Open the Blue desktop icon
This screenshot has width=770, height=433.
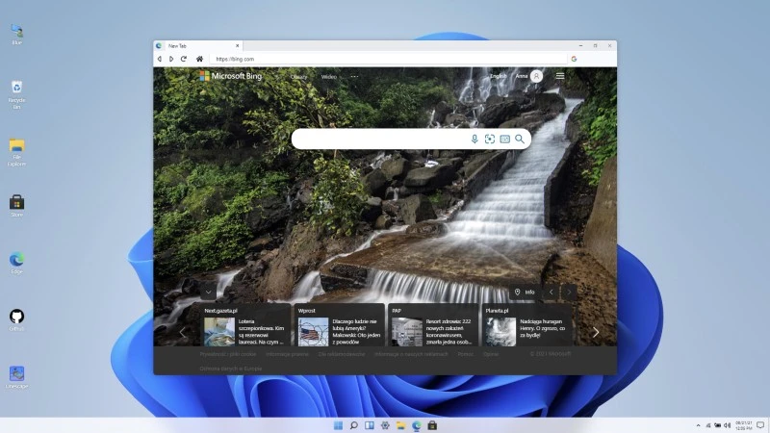coord(16,35)
